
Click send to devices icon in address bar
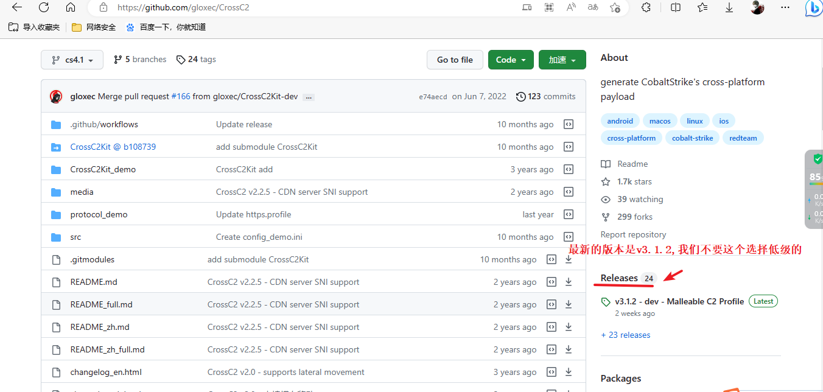pyautogui.click(x=527, y=7)
